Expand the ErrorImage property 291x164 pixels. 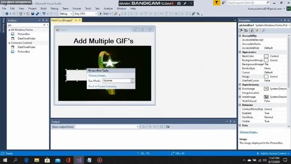240,89
